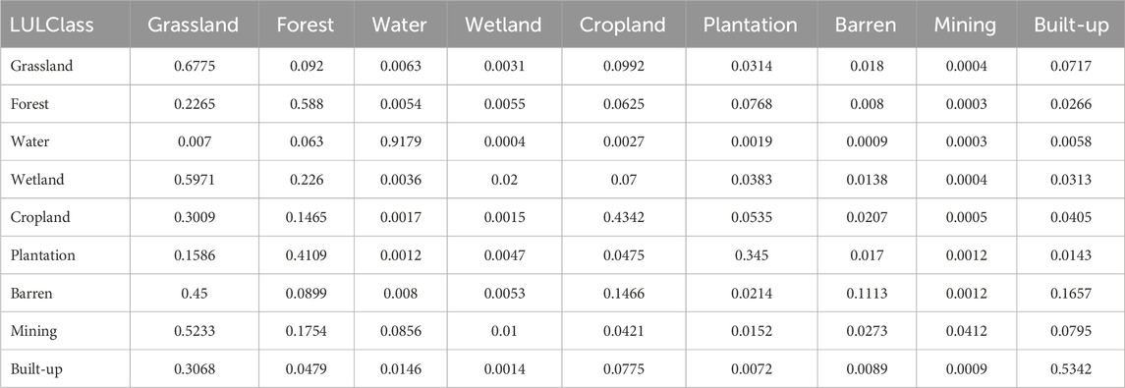Image resolution: width=1125 pixels, height=388 pixels.
Task: Click the cell with value 0.4342
Action: tap(623, 217)
